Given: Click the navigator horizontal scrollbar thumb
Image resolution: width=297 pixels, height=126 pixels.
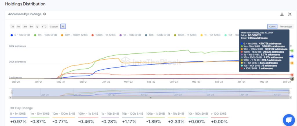Looking at the screenshot, I should tap(151, 98).
